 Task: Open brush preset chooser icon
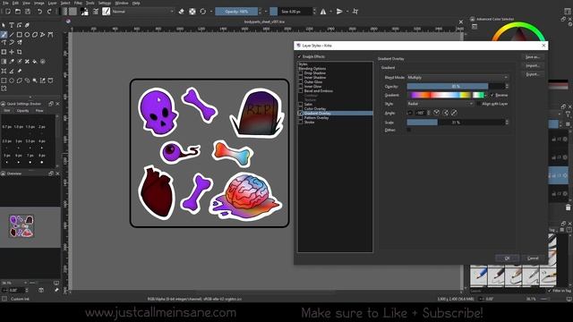coord(106,12)
